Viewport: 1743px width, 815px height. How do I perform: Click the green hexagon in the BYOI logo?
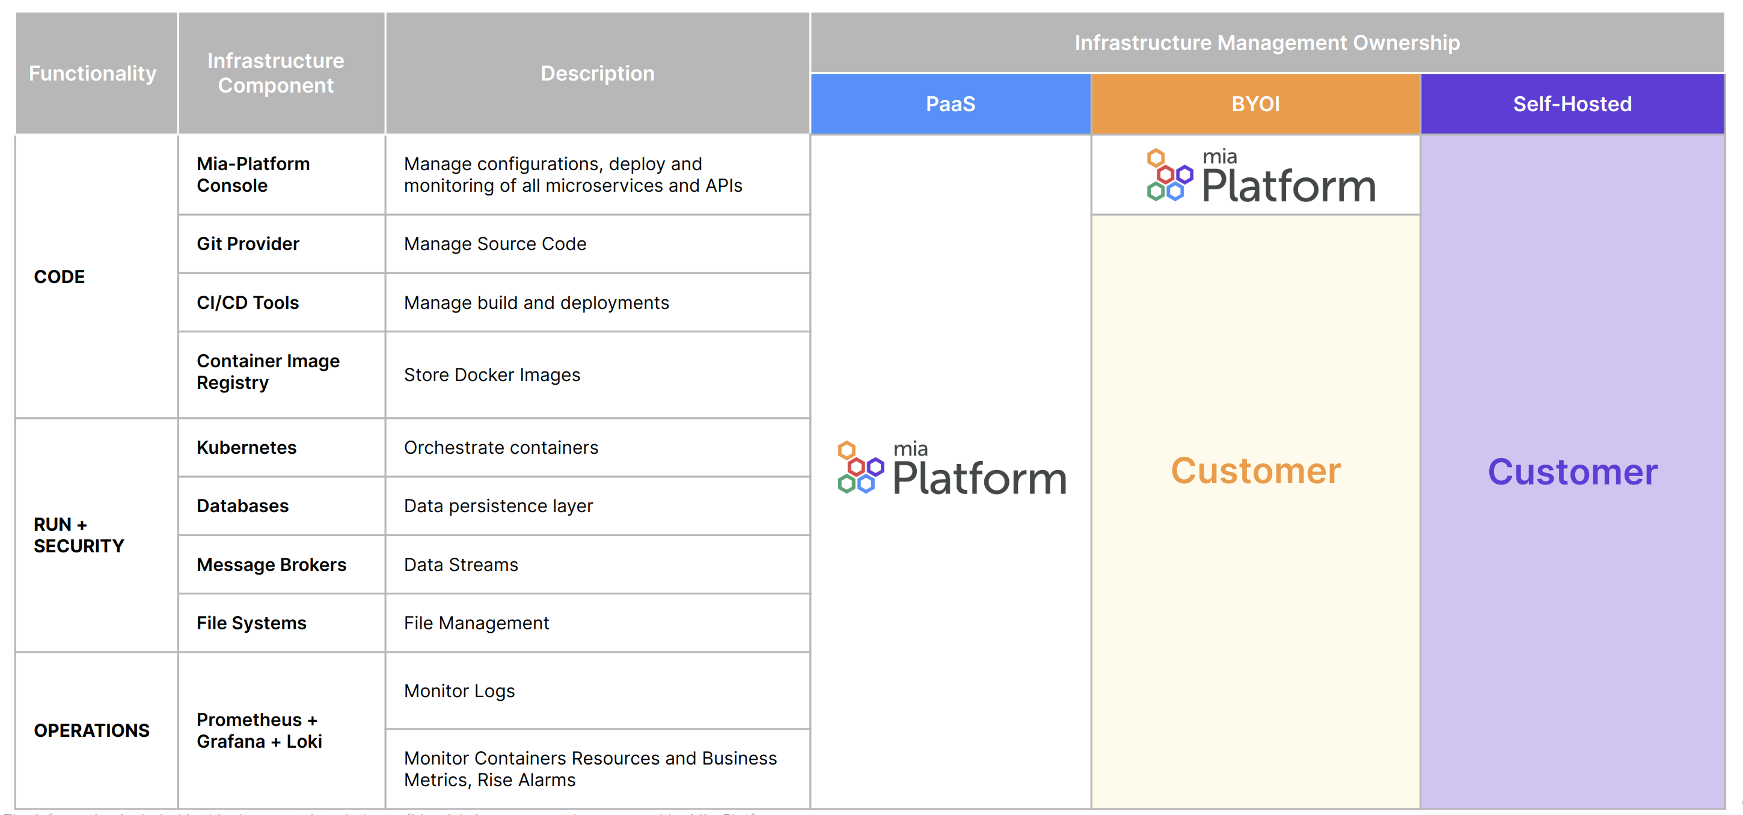[x=1156, y=192]
